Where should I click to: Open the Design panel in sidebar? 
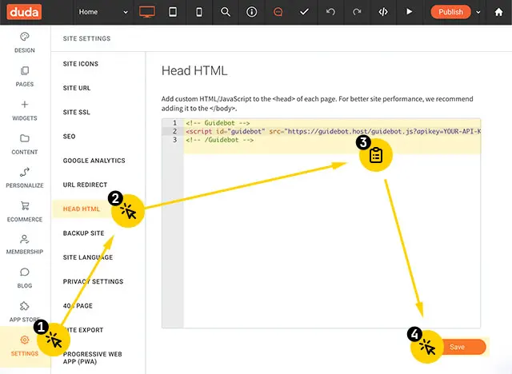(25, 42)
